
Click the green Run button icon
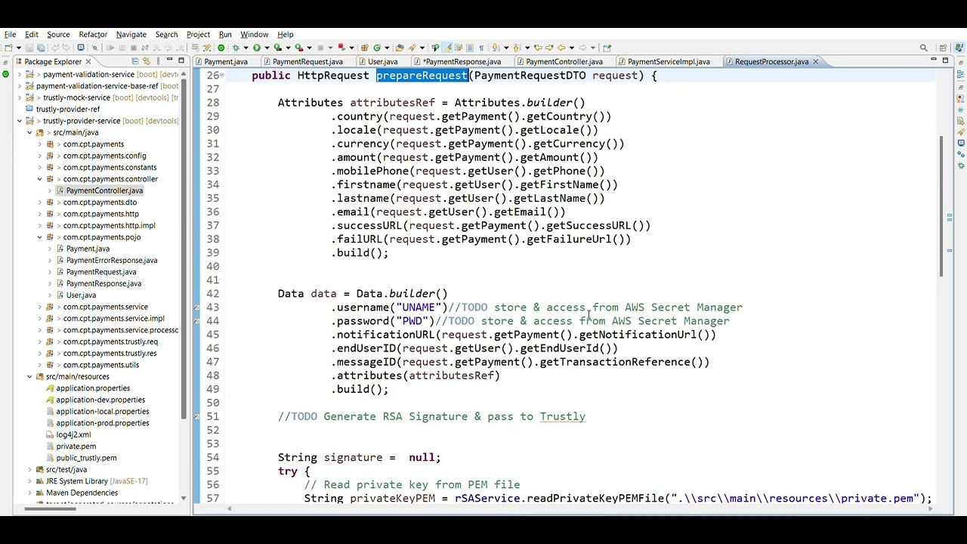[x=257, y=48]
